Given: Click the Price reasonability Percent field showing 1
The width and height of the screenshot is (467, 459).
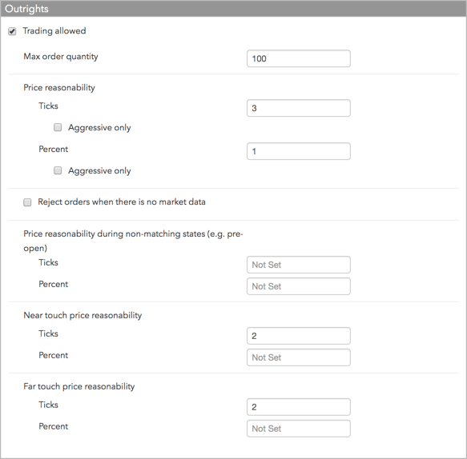Looking at the screenshot, I should click(299, 151).
